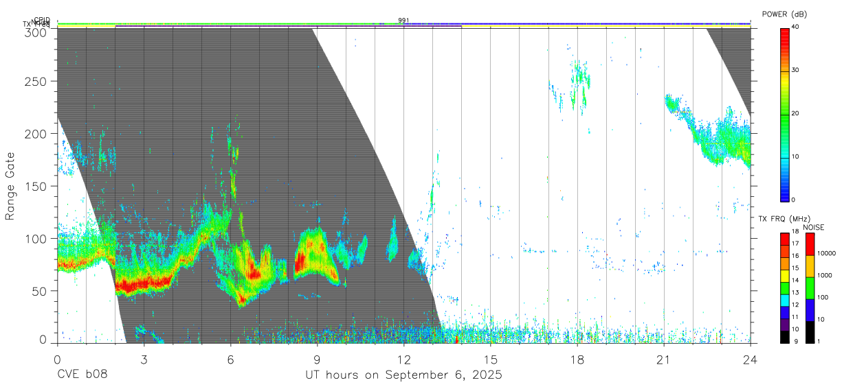Click the strong red echo band near hour 3
Image resolution: width=844 pixels, height=389 pixels.
142,282
